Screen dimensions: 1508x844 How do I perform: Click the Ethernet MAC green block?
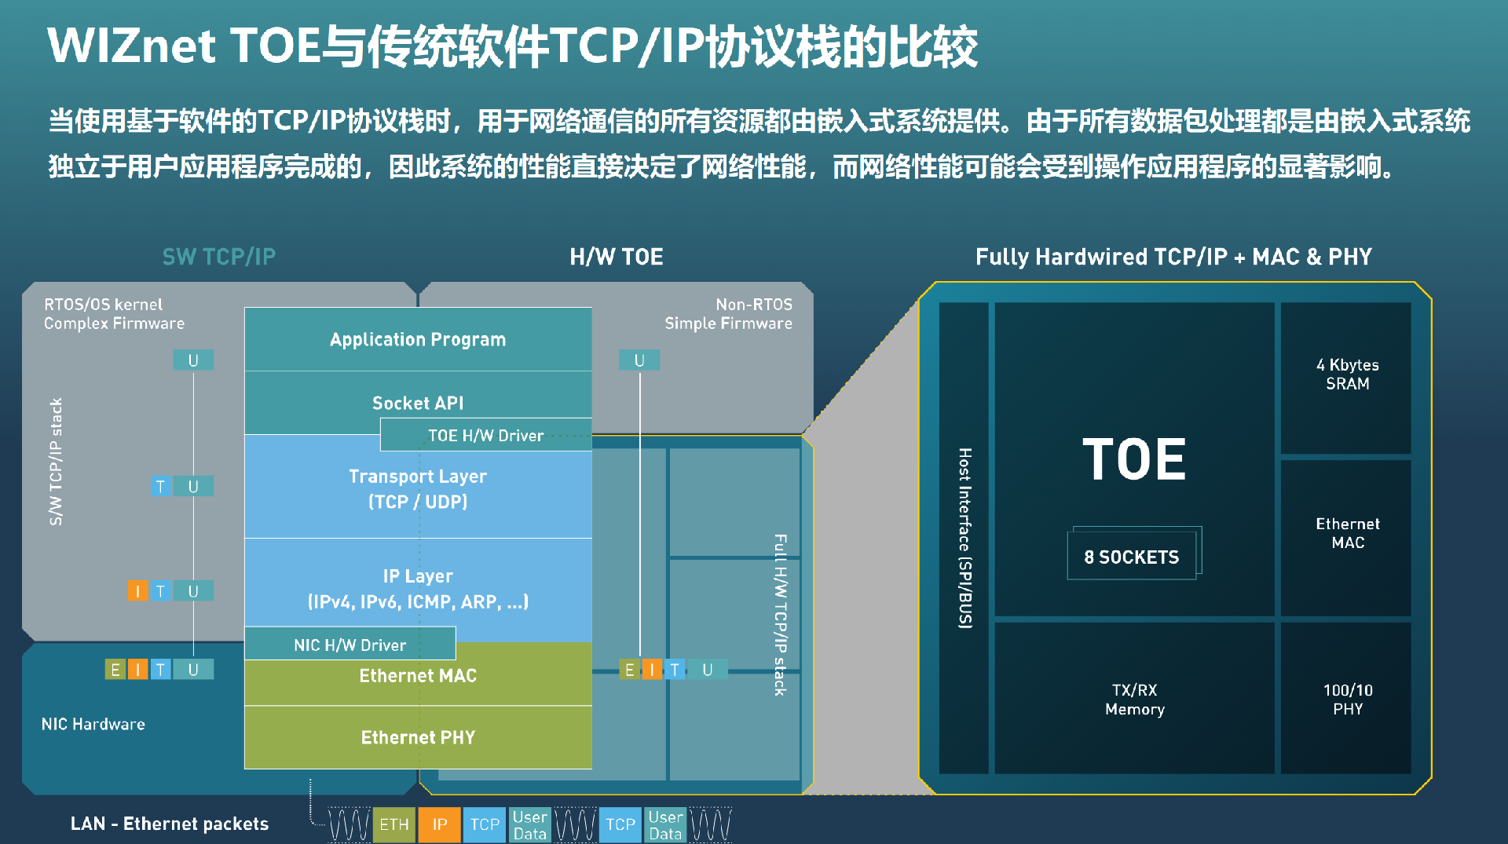[x=418, y=676]
